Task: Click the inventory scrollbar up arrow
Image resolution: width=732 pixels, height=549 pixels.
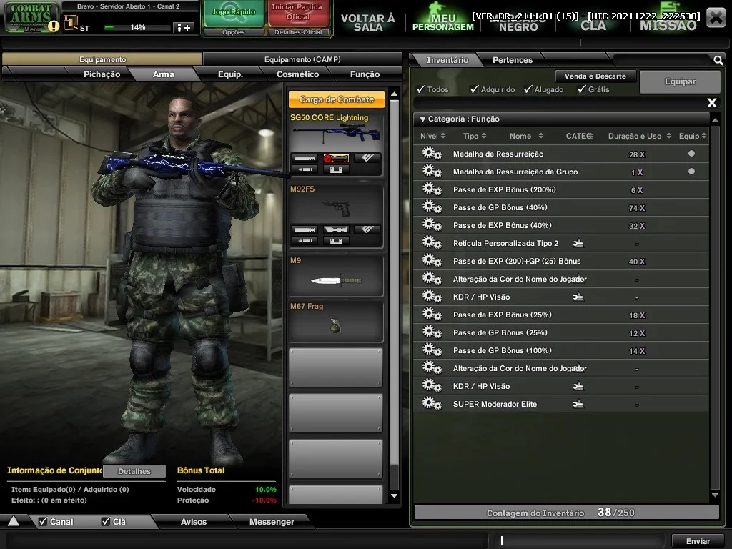Action: point(715,120)
